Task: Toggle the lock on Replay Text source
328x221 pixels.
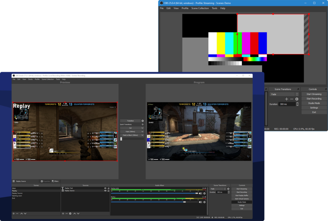Action: pyautogui.click(x=109, y=188)
